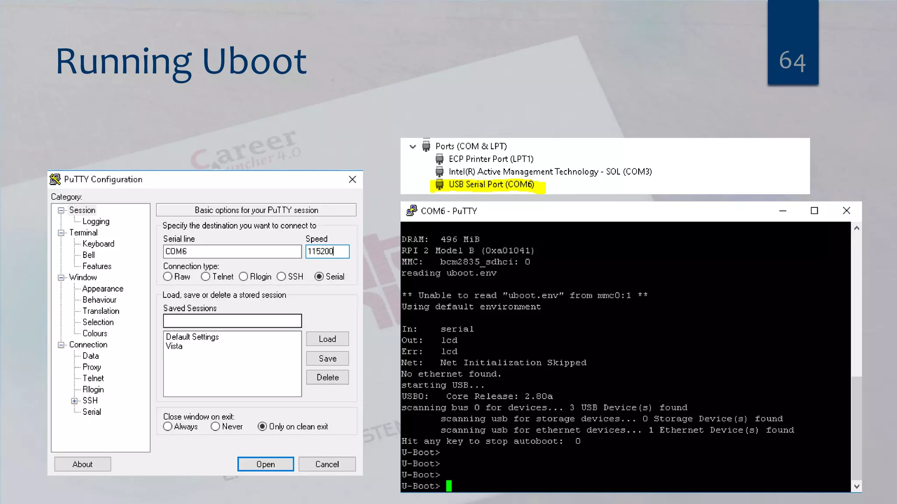This screenshot has height=504, width=897.
Task: Click the Open button
Action: coord(266,464)
